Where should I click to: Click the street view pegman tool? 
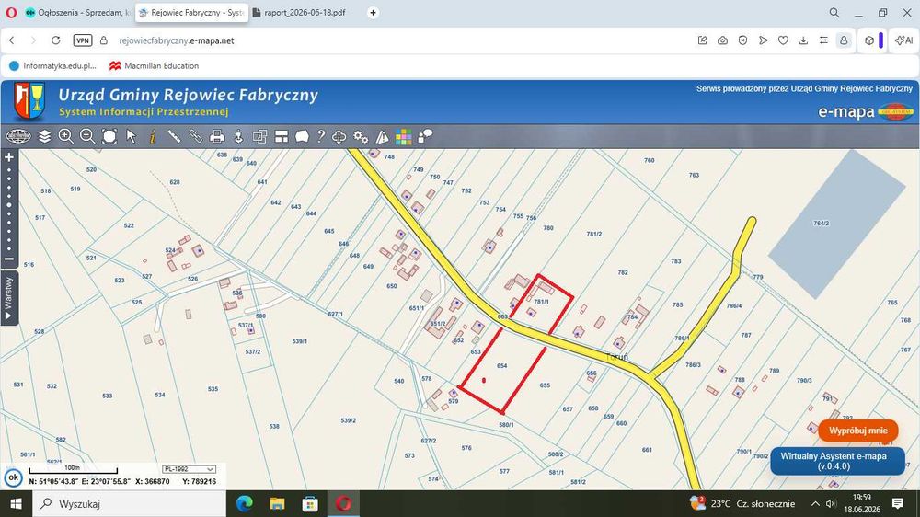coord(238,137)
